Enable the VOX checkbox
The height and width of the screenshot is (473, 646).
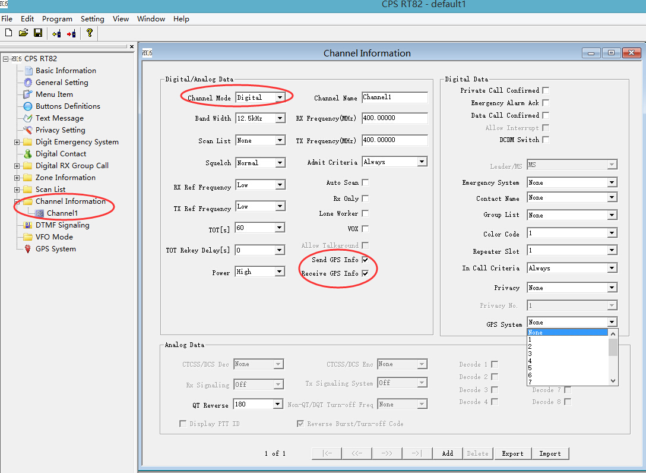click(x=365, y=229)
